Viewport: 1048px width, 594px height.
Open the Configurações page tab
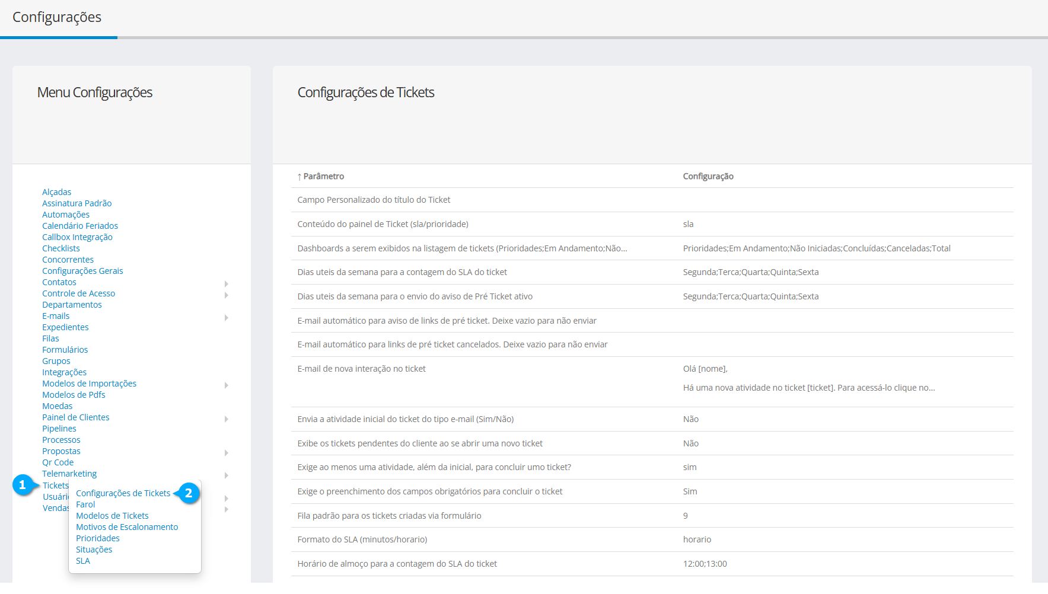[x=57, y=17]
